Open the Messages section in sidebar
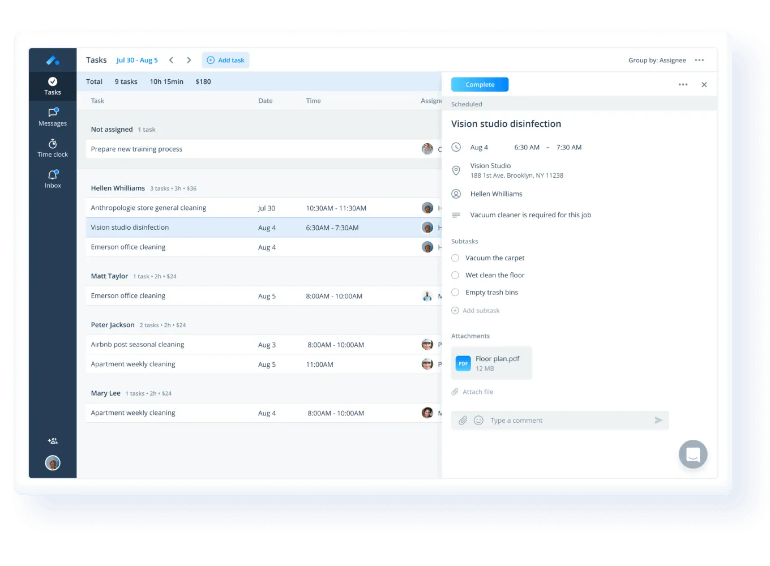 [x=53, y=117]
